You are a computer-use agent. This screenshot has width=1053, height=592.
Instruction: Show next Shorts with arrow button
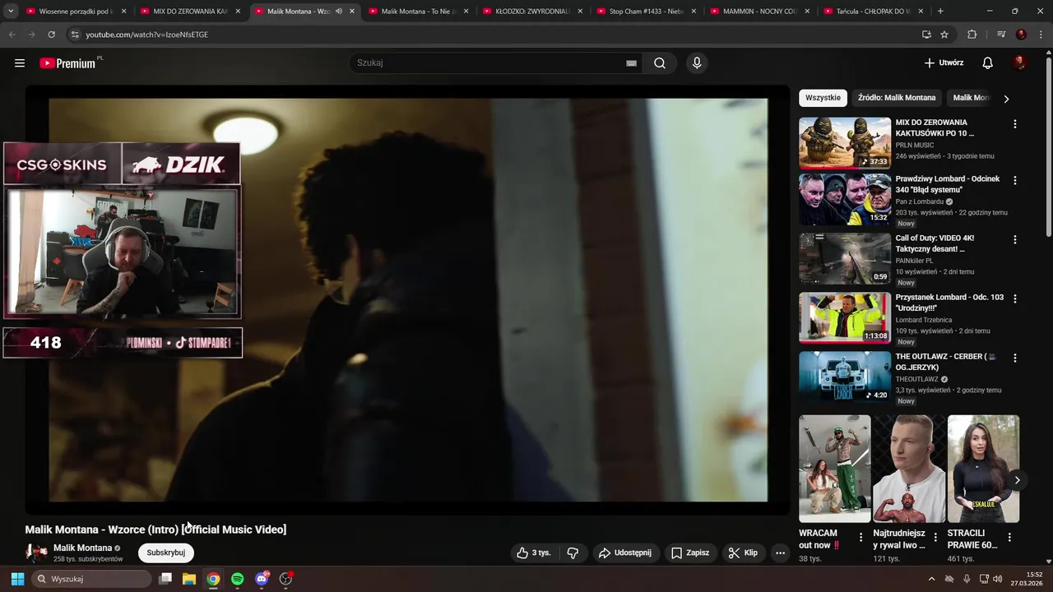coord(1017,480)
